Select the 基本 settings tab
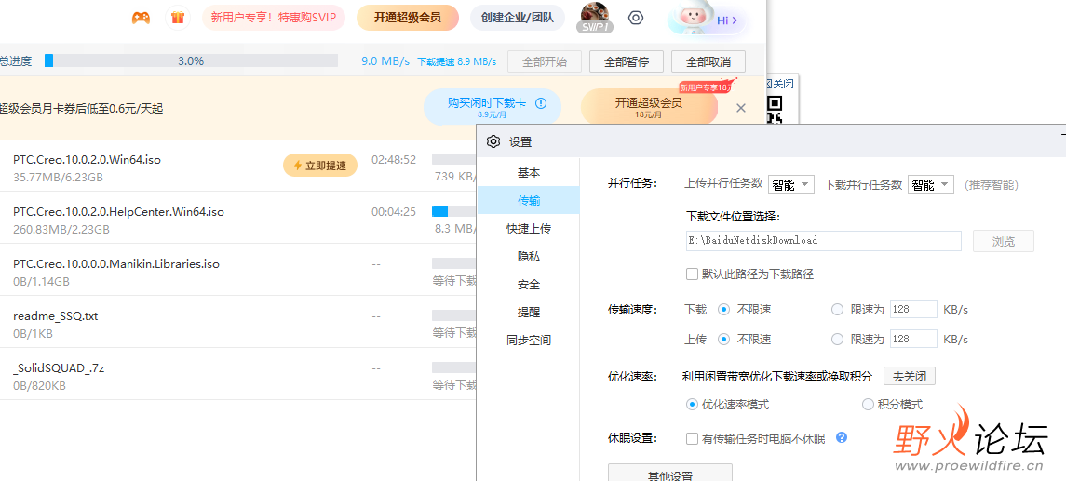 click(529, 172)
